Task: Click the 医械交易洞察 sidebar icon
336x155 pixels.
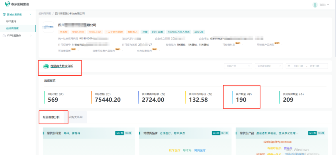Action: click(x=4, y=14)
